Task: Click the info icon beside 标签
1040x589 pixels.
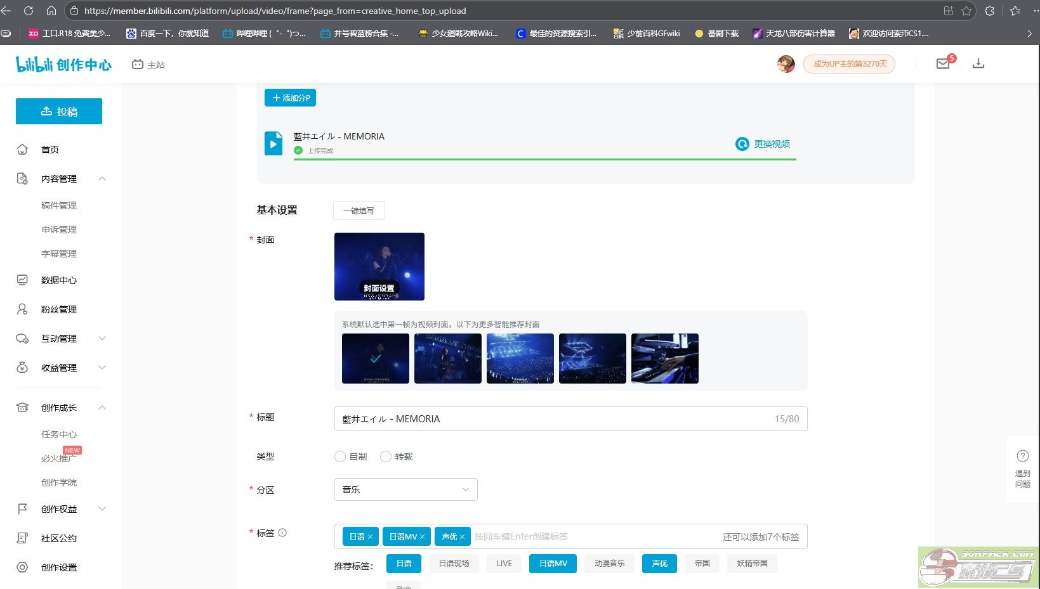Action: tap(282, 533)
